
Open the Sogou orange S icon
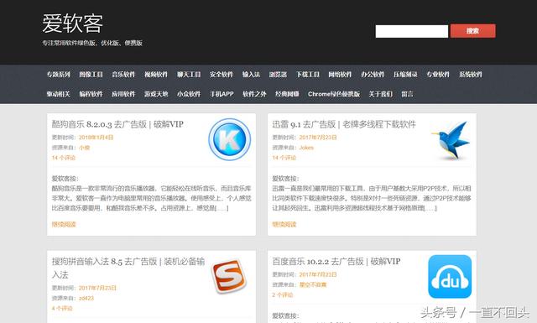[229, 276]
